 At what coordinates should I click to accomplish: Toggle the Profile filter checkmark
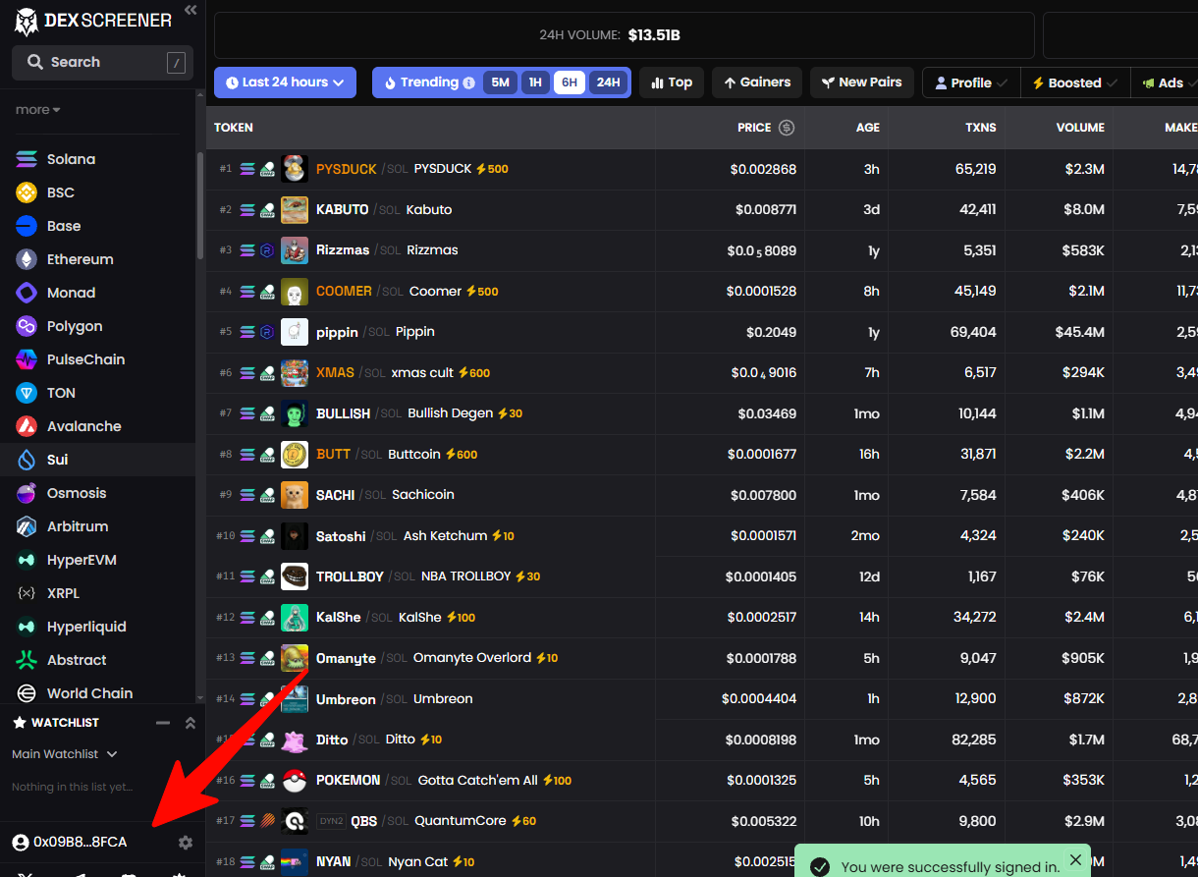tap(1002, 83)
